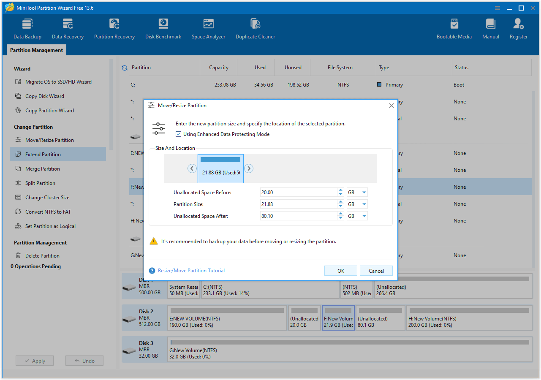Select Disk 3 MBR 32.00 GB header
The image size is (541, 380).
point(144,350)
